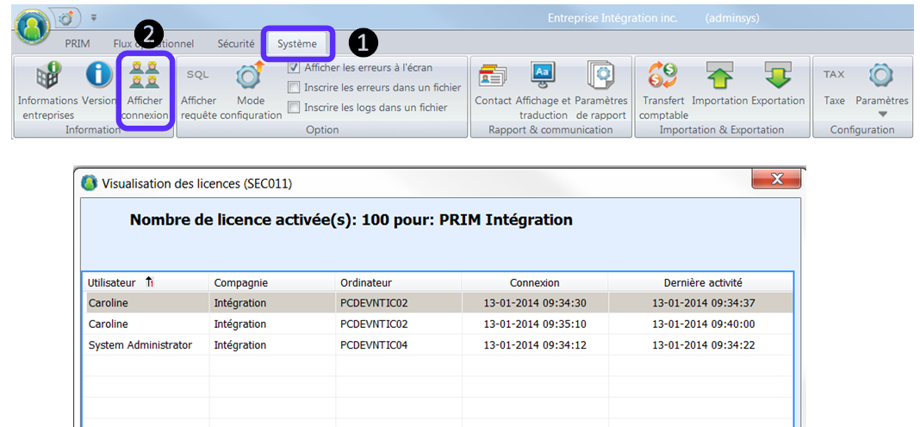Expand the Paramètres dropdown

(881, 113)
